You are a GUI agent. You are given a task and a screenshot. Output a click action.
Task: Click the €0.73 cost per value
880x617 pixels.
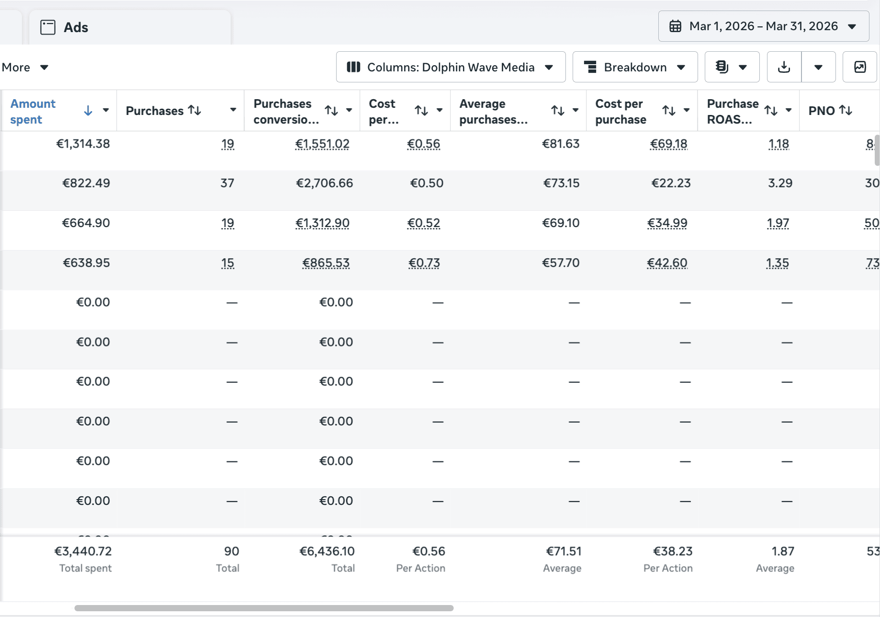424,263
